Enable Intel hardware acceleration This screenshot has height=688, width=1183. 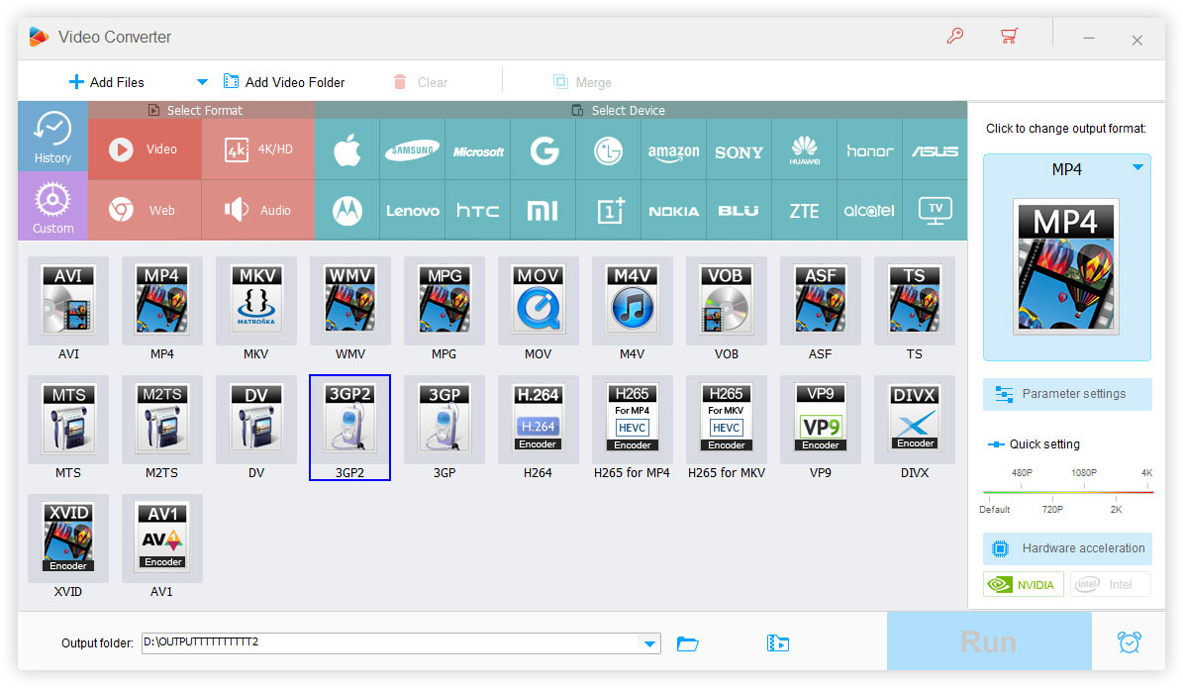coord(1111,585)
